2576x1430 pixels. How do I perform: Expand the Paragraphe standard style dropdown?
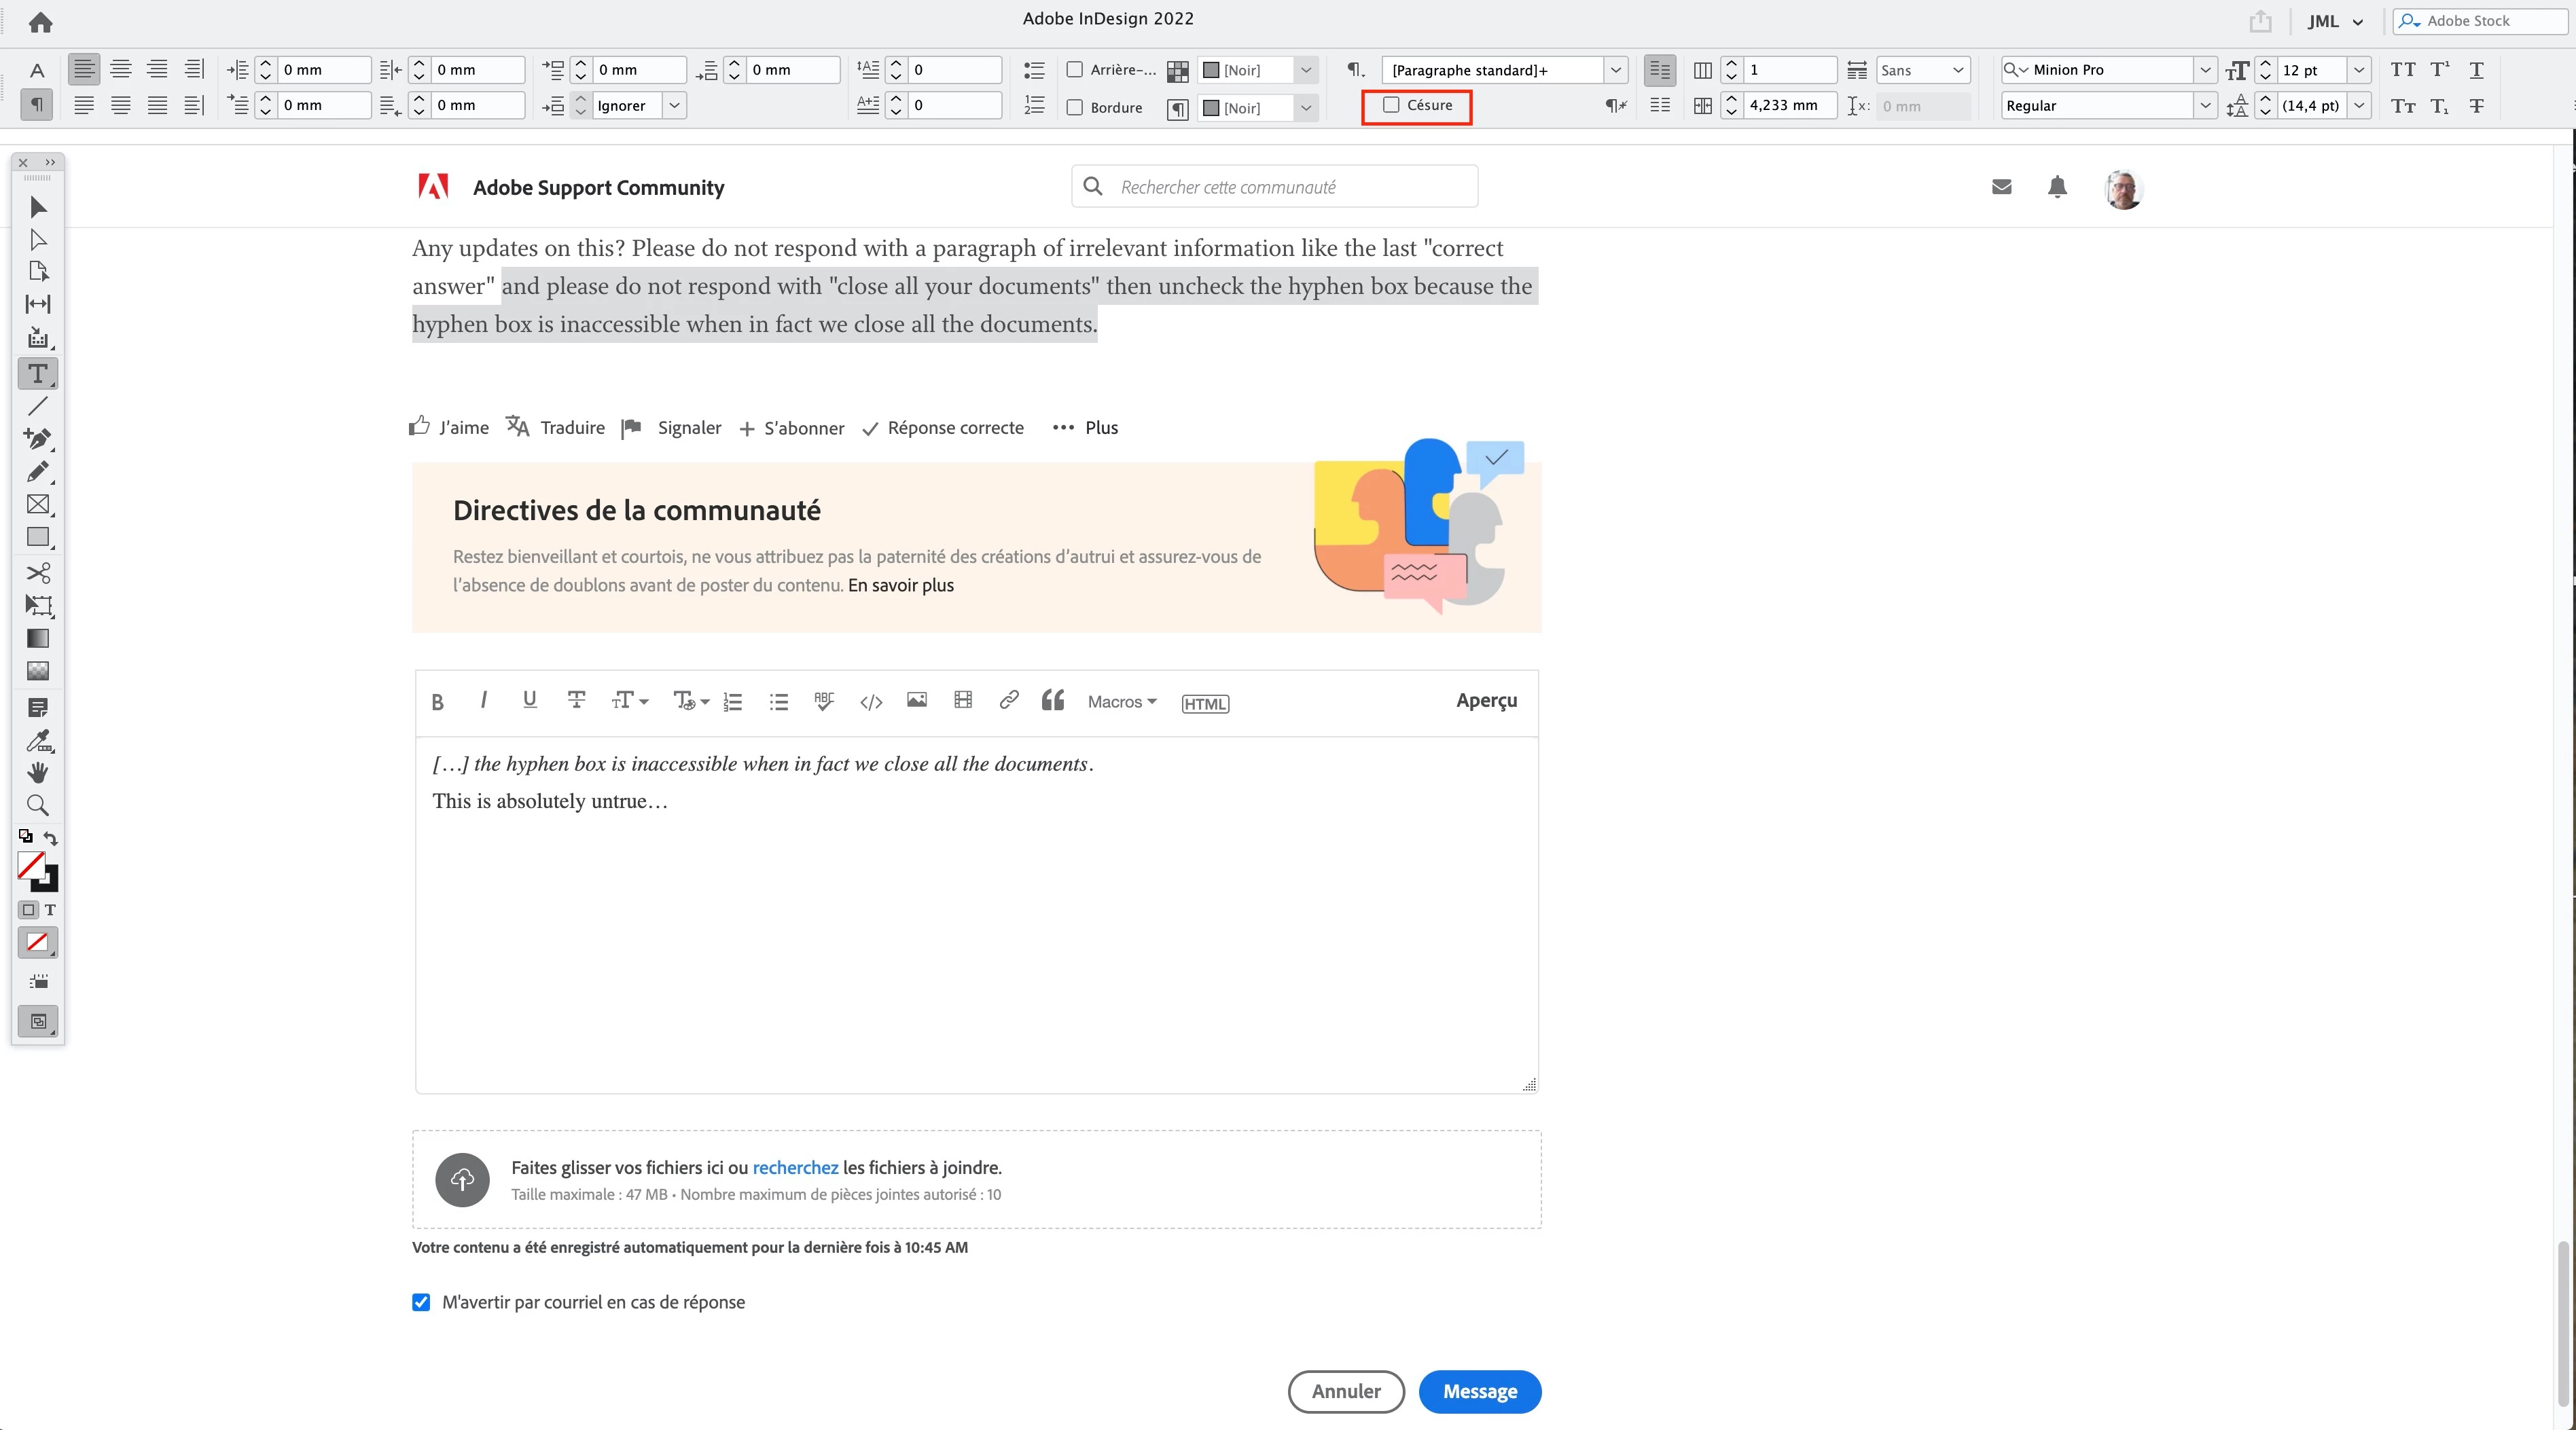coord(1615,70)
